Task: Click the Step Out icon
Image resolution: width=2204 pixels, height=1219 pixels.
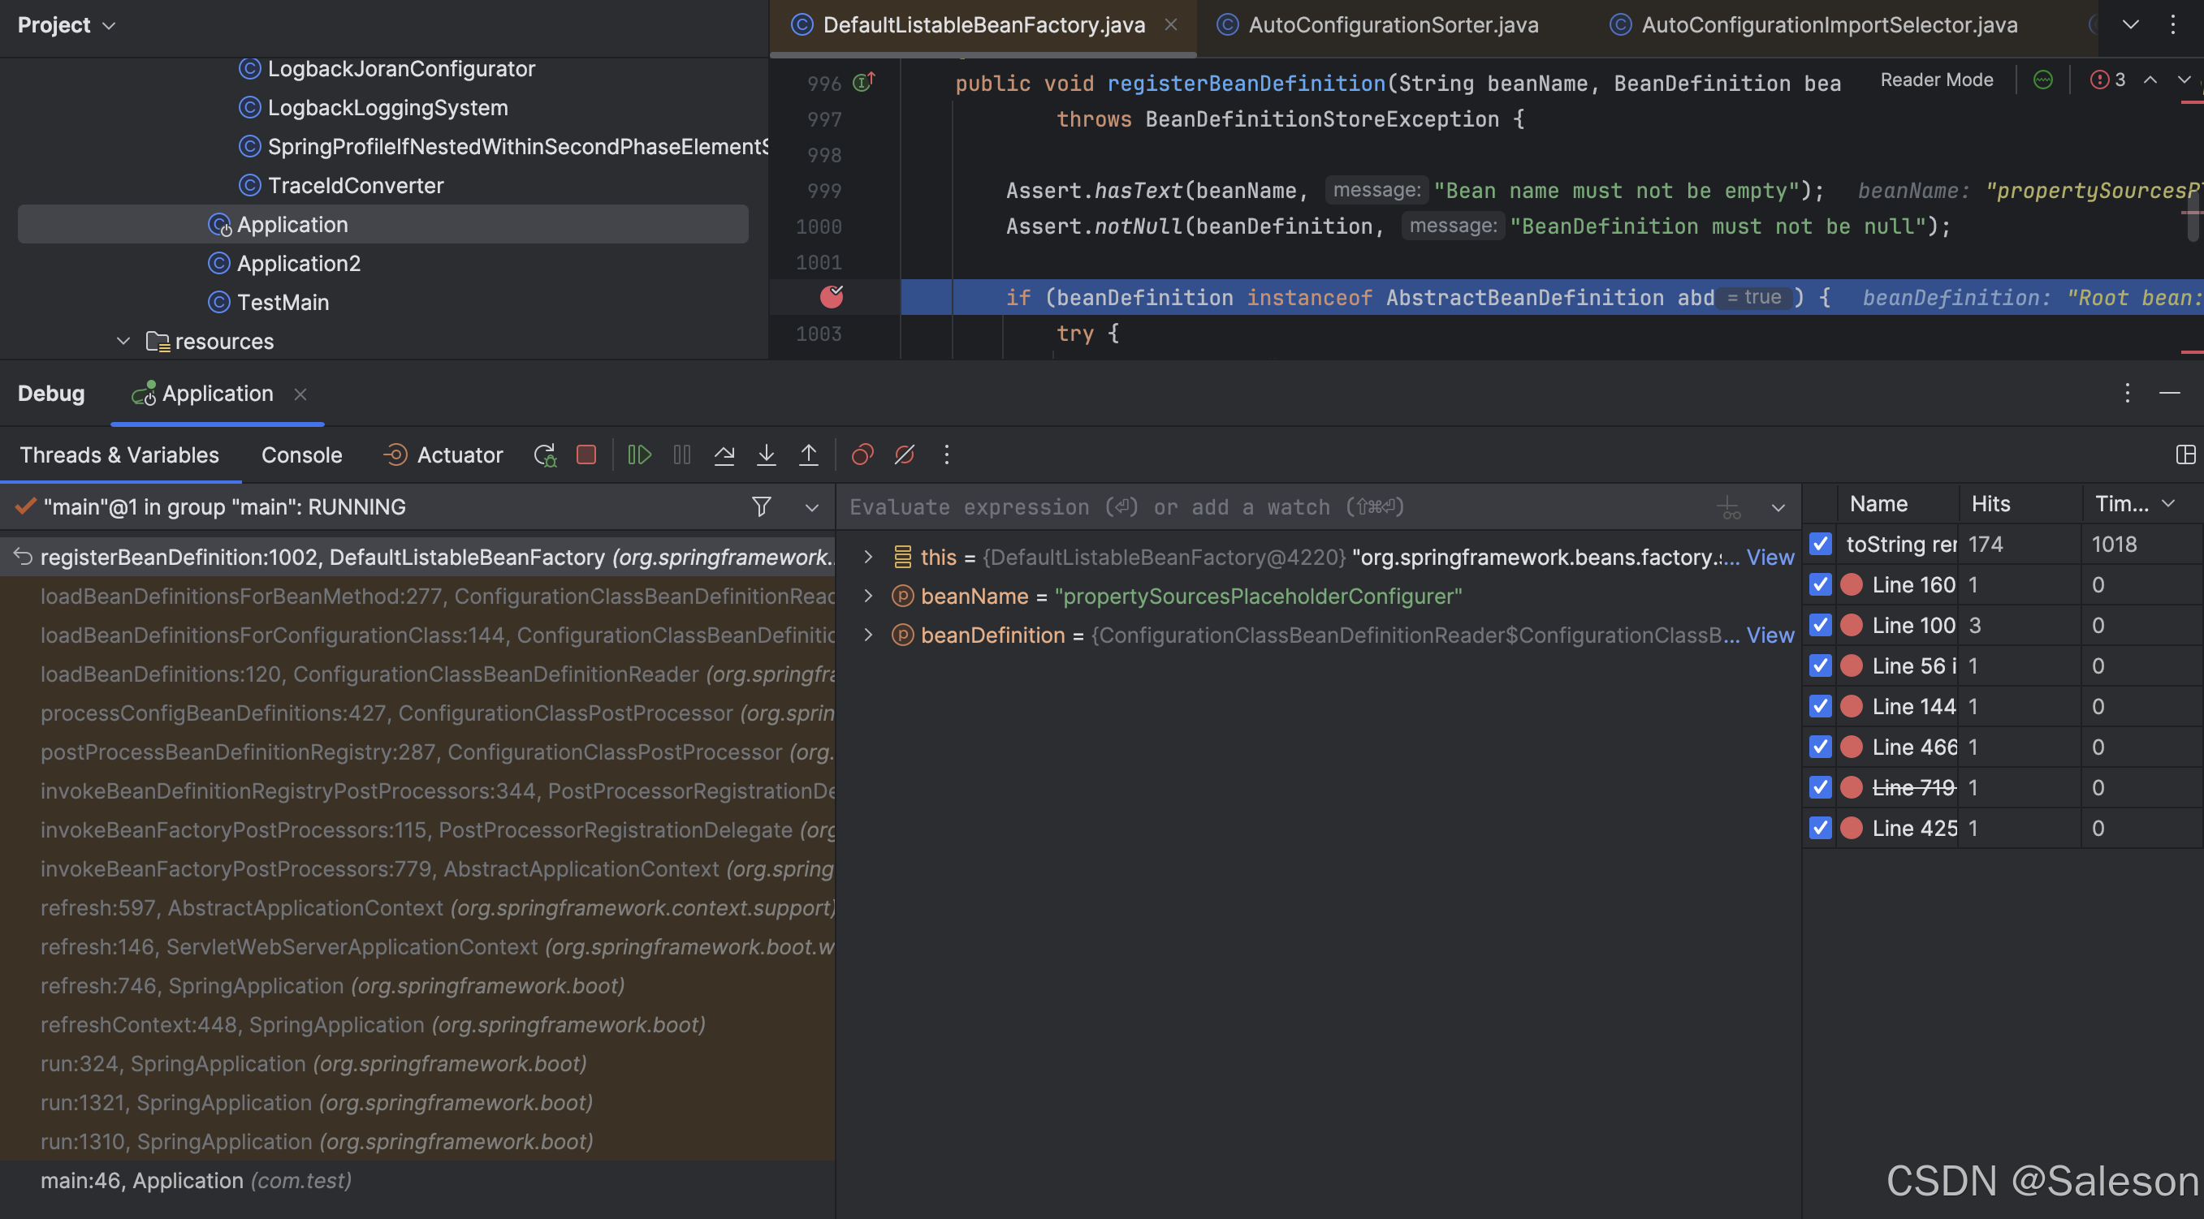Action: 809,454
